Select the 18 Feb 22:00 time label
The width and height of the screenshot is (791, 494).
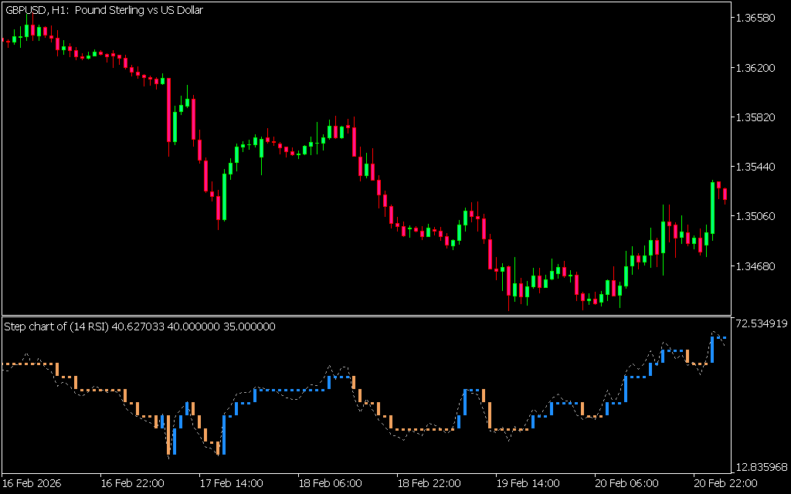click(429, 484)
